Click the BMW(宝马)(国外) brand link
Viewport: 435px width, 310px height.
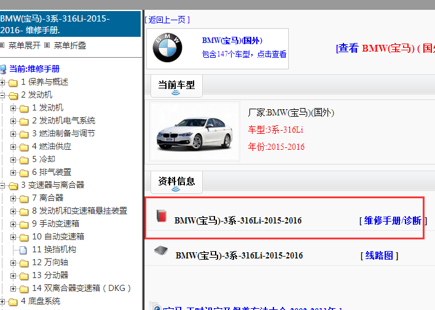tap(232, 41)
